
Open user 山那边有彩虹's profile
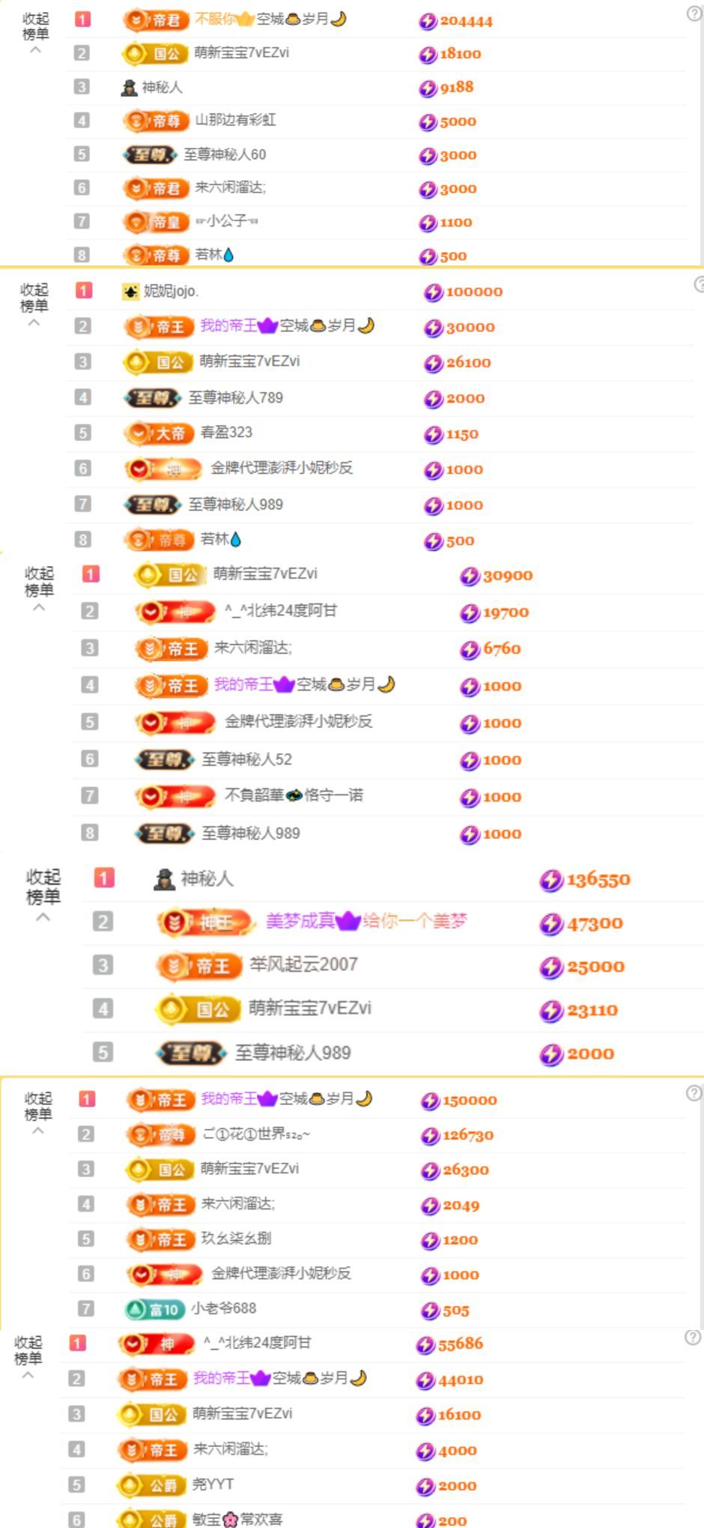click(235, 120)
